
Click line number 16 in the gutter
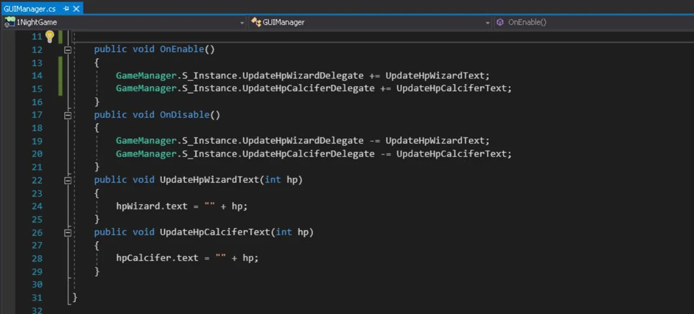(x=37, y=102)
